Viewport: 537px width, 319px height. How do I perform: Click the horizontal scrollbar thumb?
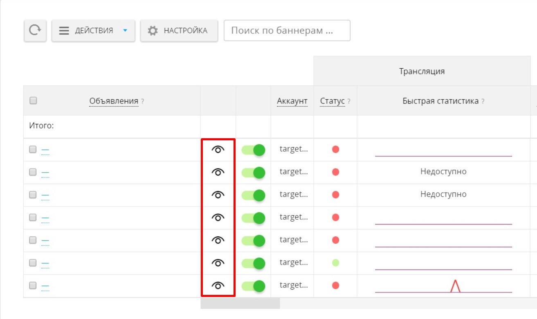240,303
